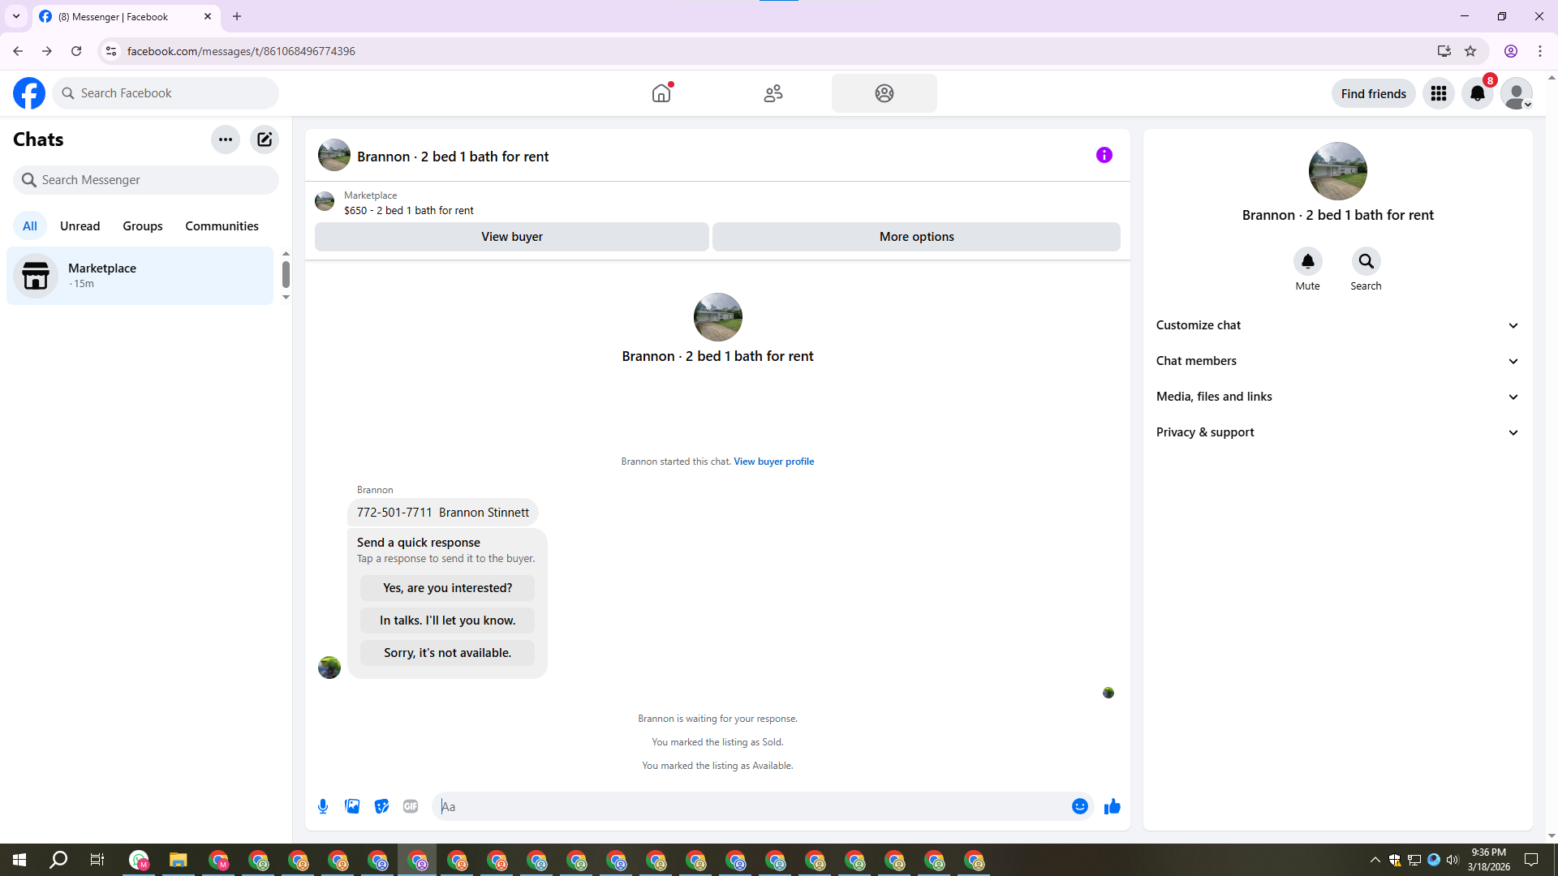The width and height of the screenshot is (1558, 876).
Task: Open the View buyer profile link
Action: coord(773,462)
